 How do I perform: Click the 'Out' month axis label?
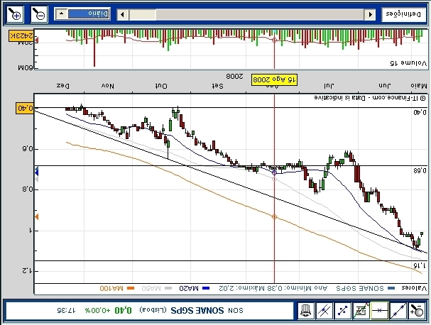coord(161,86)
